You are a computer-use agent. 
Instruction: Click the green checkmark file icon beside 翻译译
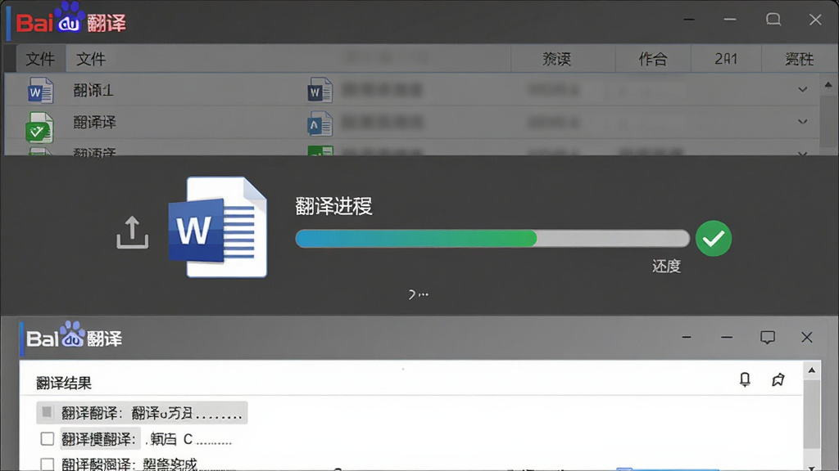click(x=39, y=127)
